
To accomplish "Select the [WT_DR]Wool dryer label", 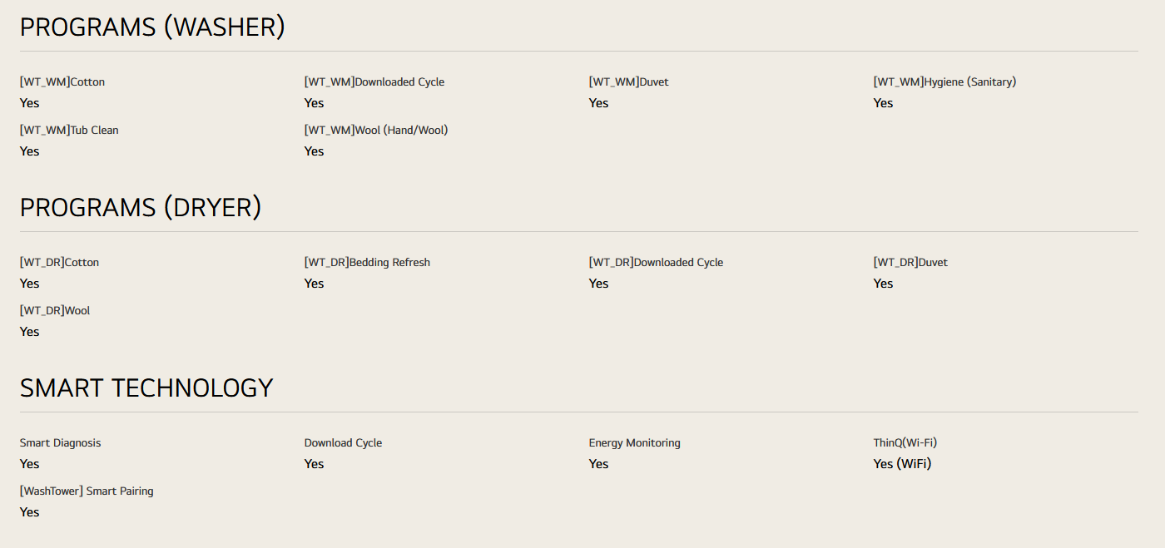I will pyautogui.click(x=55, y=311).
